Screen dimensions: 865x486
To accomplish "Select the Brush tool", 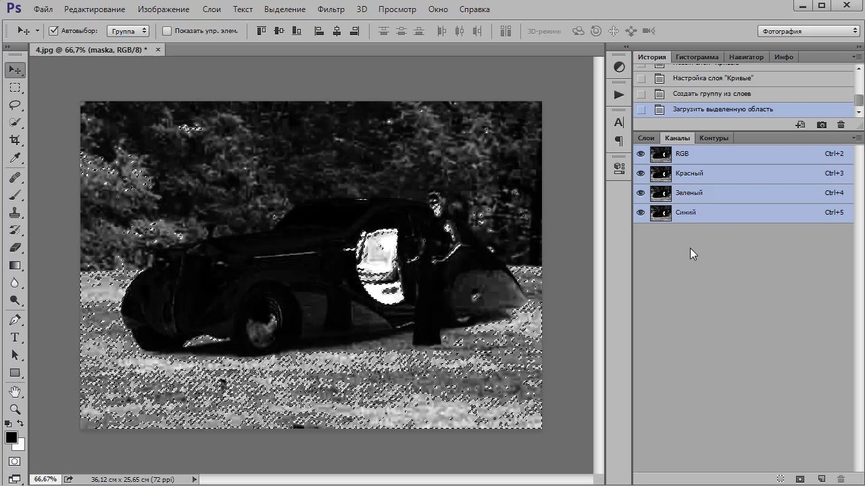I will [x=15, y=195].
